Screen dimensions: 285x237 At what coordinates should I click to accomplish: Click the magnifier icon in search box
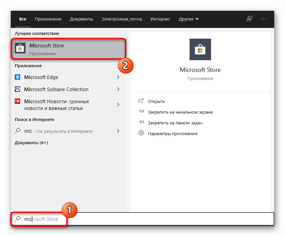tap(17, 219)
